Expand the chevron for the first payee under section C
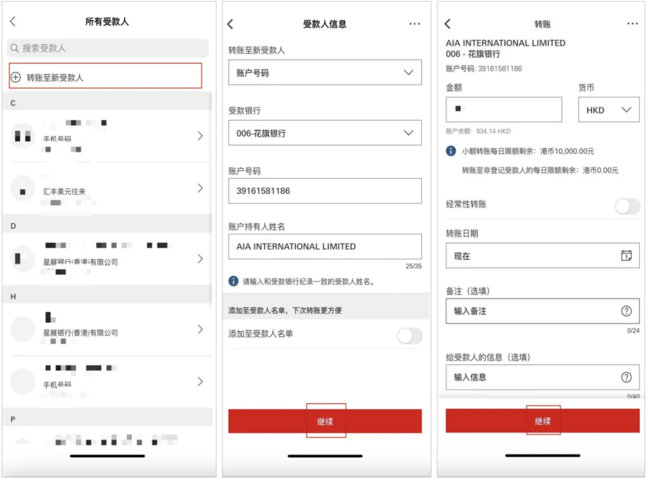Viewport: 647px width, 479px height. pos(200,136)
